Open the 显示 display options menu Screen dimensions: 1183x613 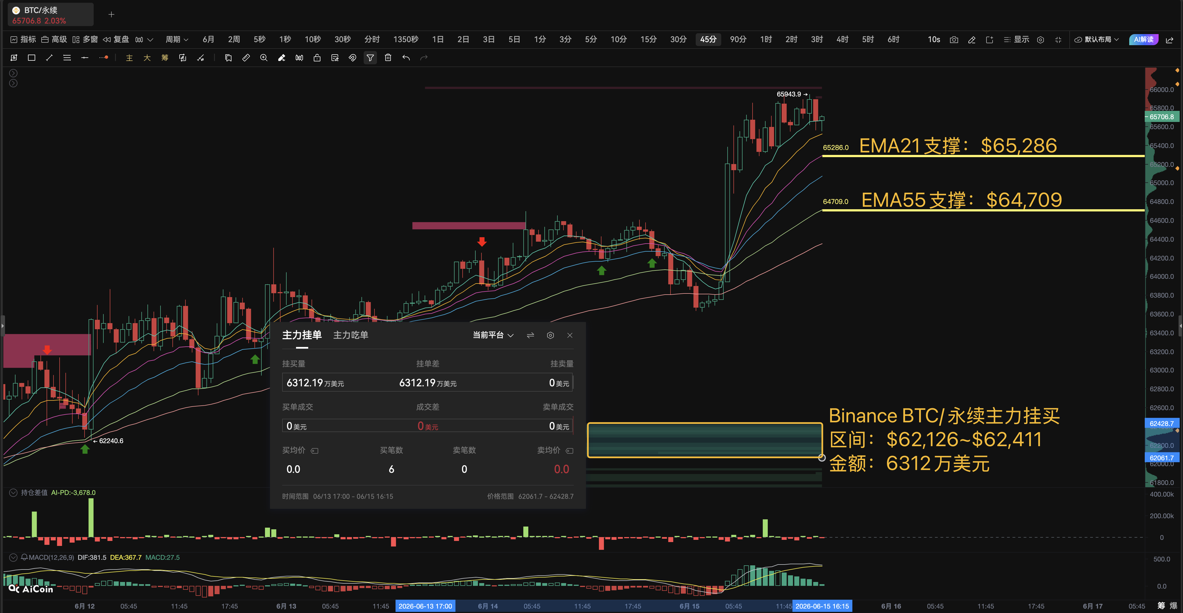tap(1016, 40)
